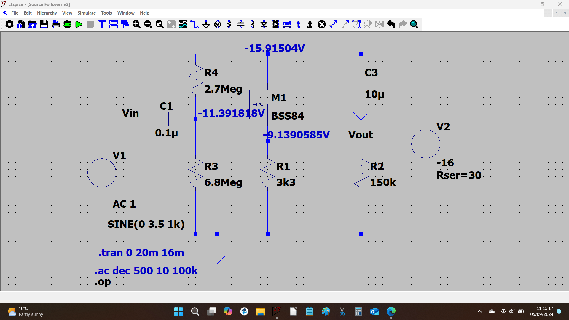The width and height of the screenshot is (569, 320).
Task: Click the R1 value 3k3
Action: [286, 182]
